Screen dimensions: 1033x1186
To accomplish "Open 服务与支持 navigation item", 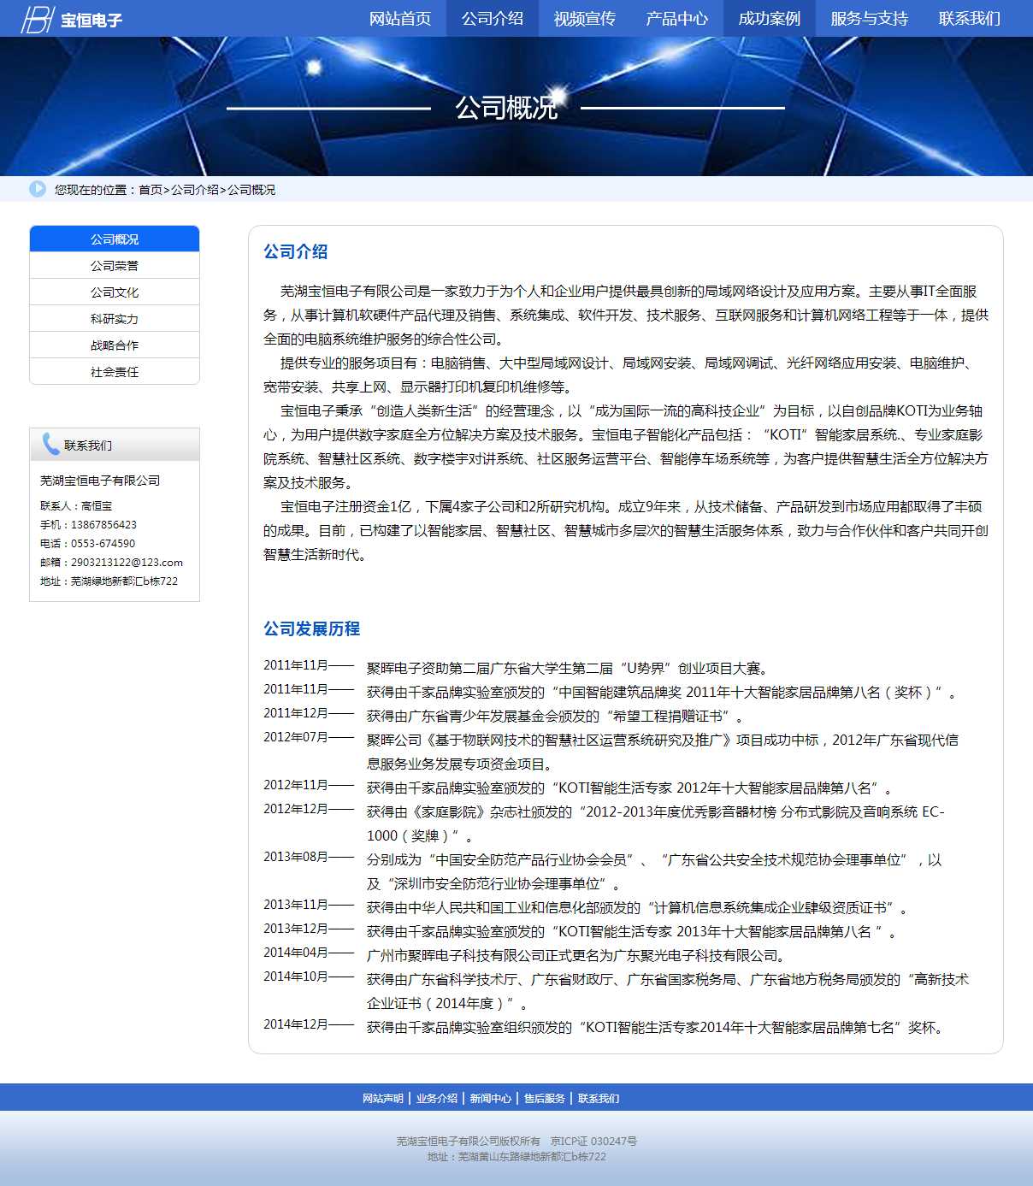I will [x=869, y=19].
